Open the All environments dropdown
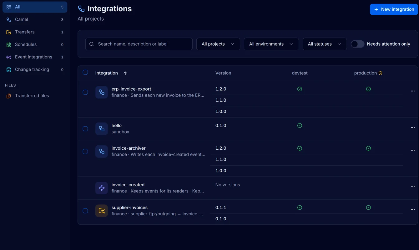Screen dimensions: 419x250 pos(271,44)
